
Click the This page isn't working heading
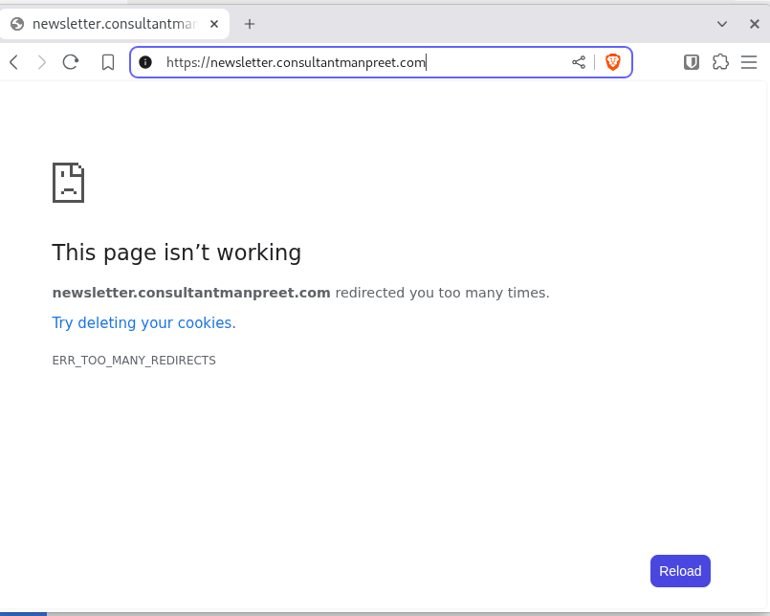coord(177,253)
